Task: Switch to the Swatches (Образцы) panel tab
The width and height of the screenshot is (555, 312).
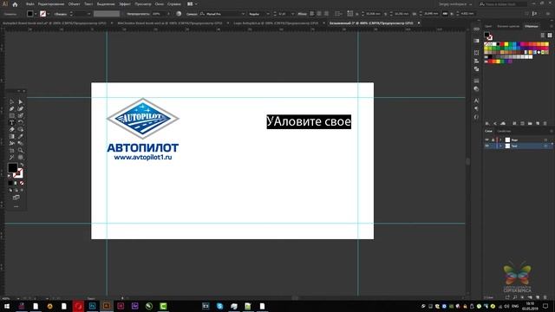Action: (531, 26)
